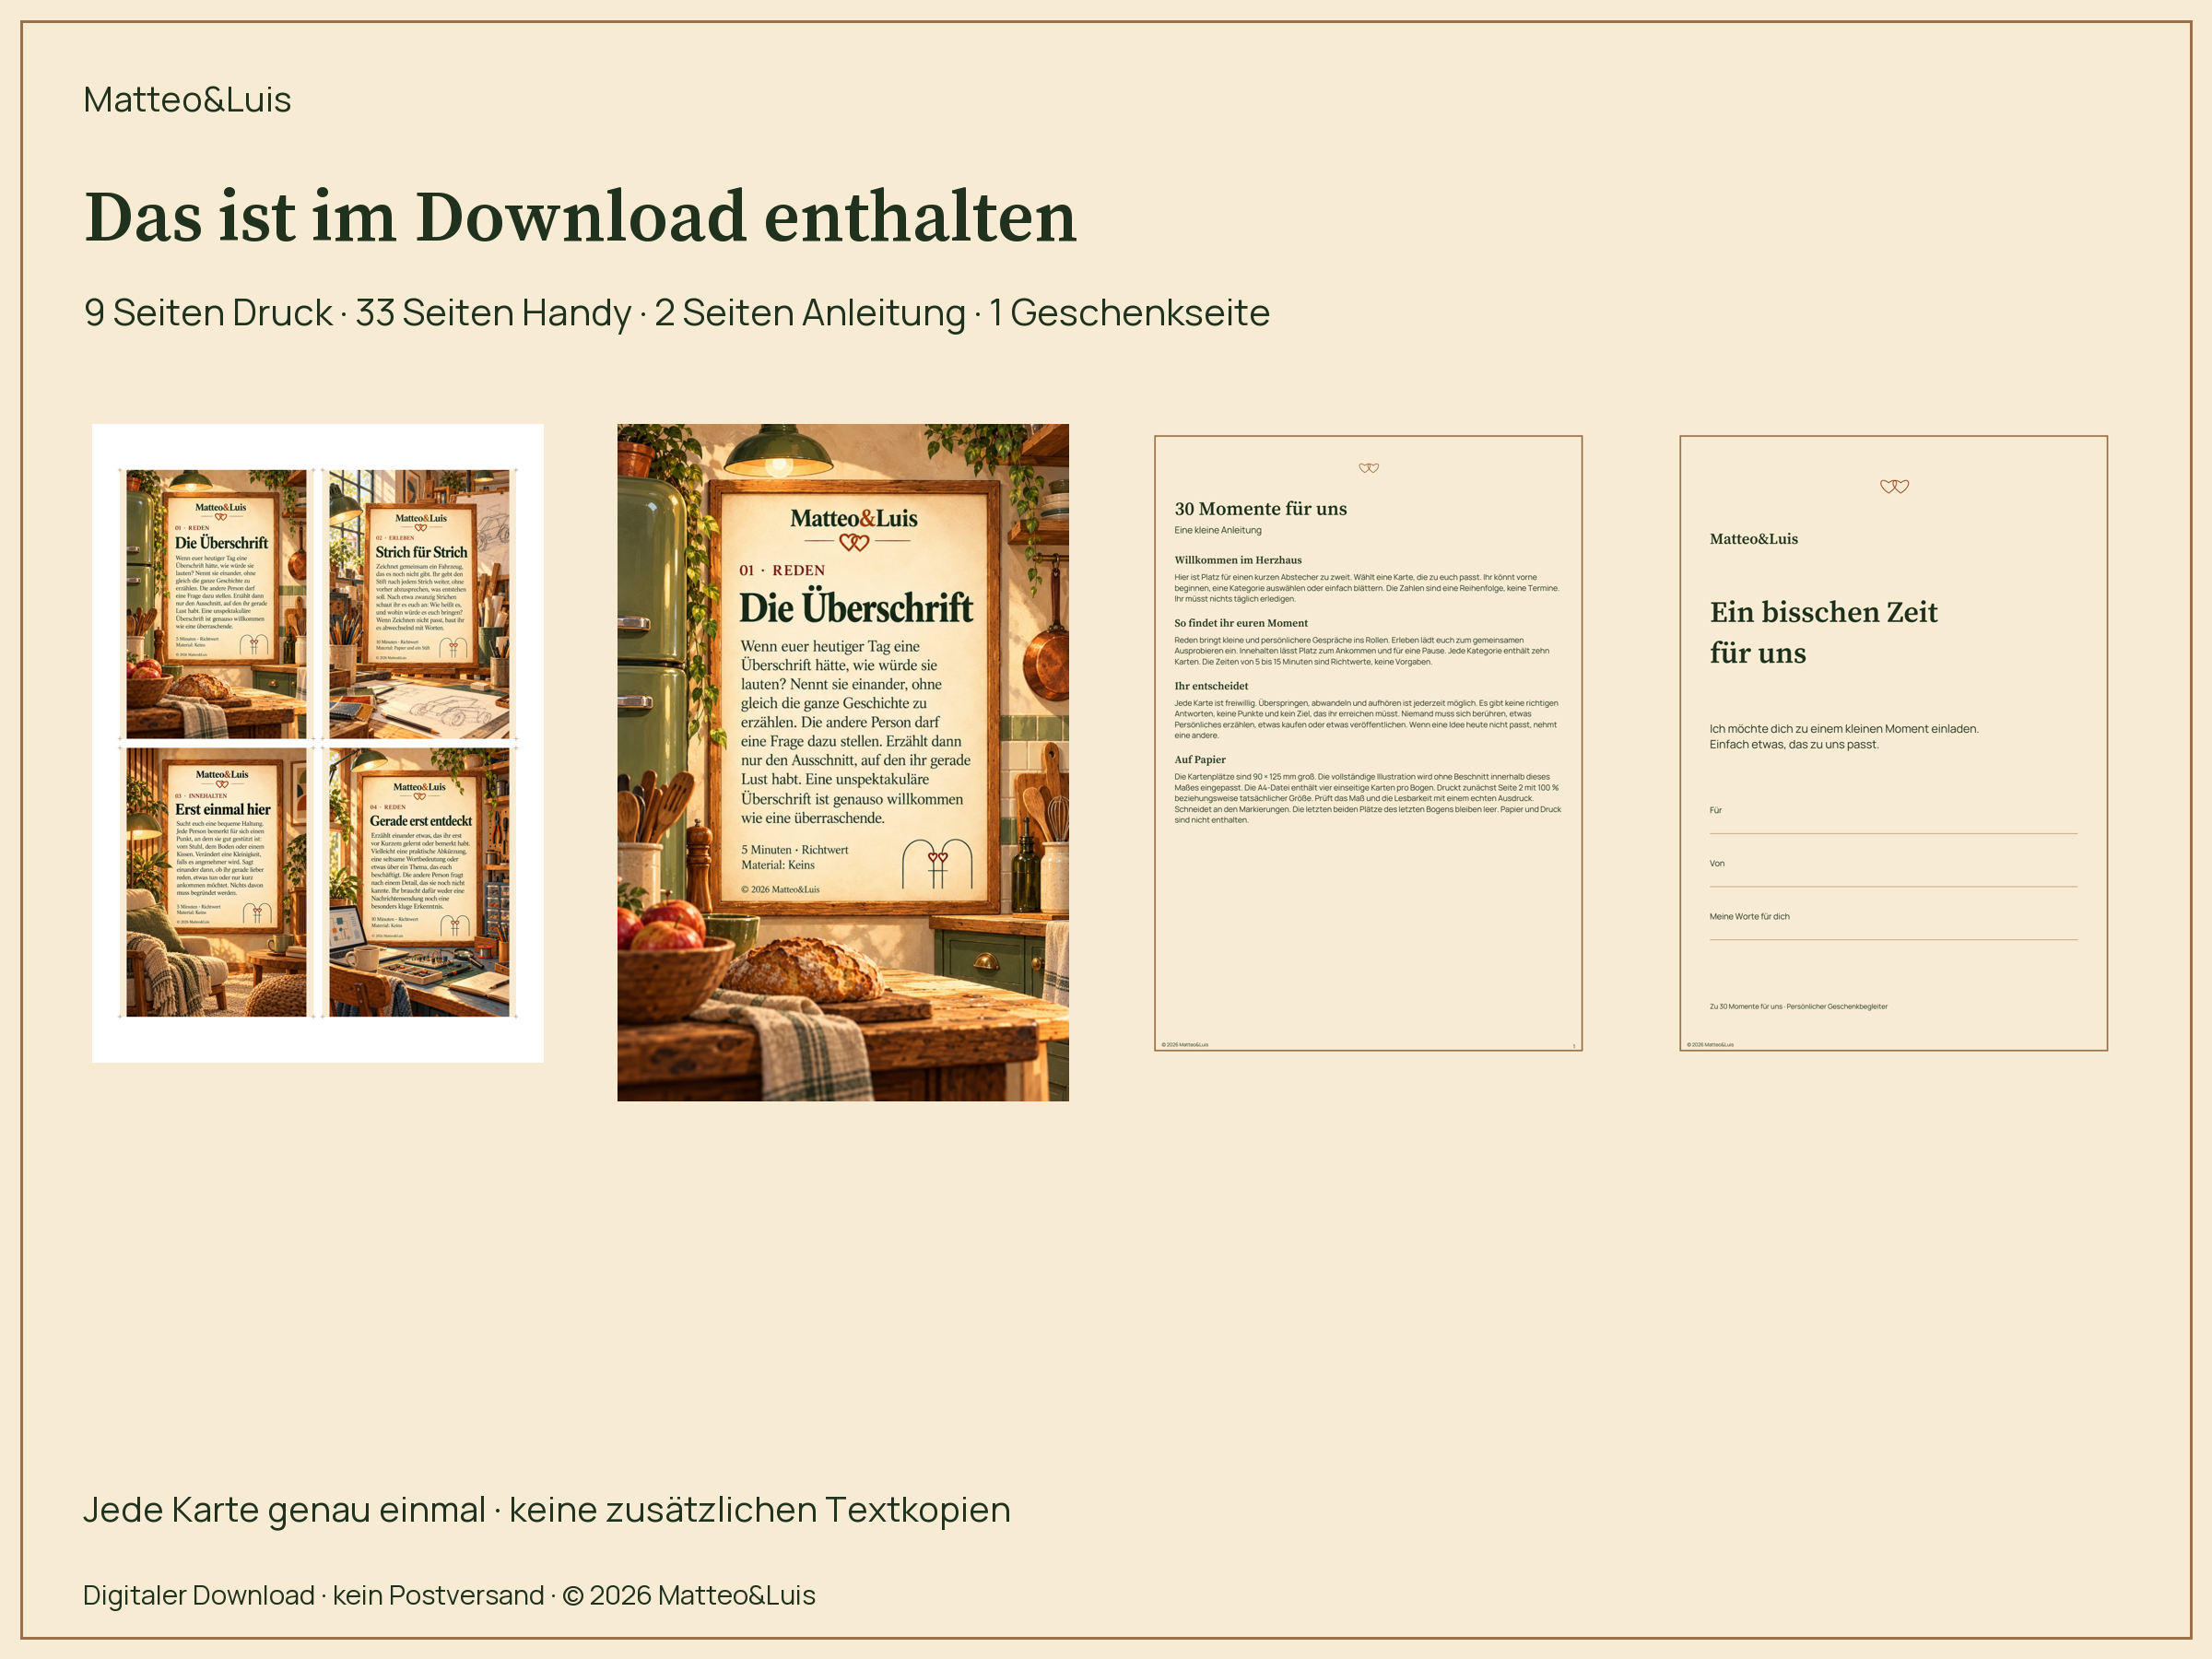Click '© 2026 Matteo&Luis' on the large card

(x=780, y=889)
